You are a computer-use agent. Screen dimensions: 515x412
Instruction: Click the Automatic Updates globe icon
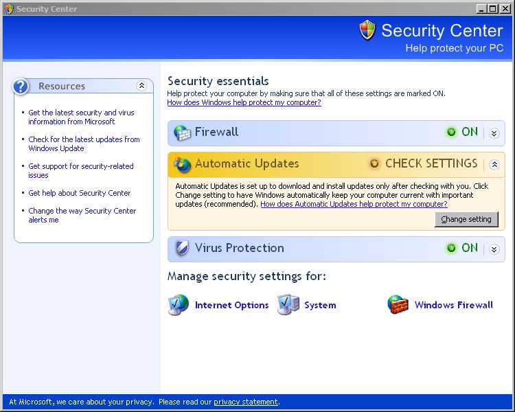point(182,164)
